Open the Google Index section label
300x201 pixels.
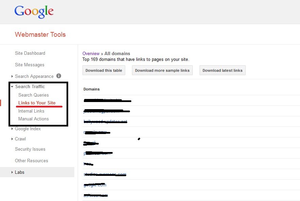[28, 129]
